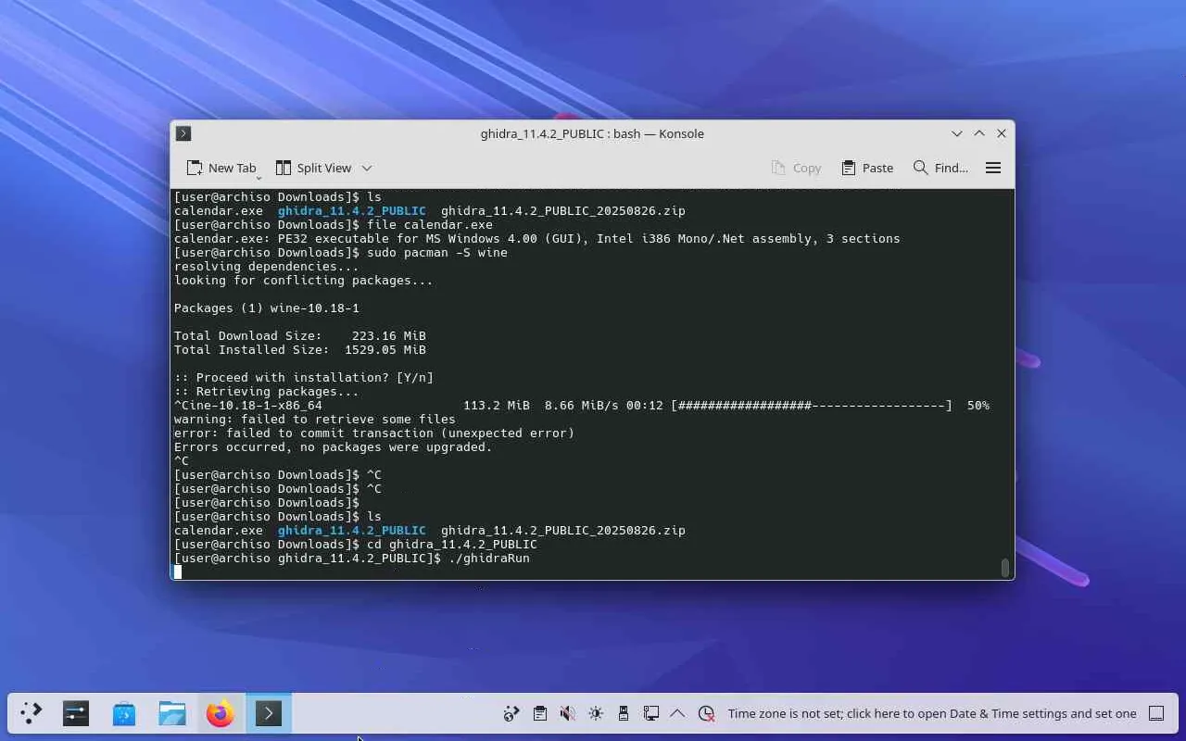Screen dimensions: 1186x741
Task: Click the 'resolving dependencies...' line
Action: point(267,267)
